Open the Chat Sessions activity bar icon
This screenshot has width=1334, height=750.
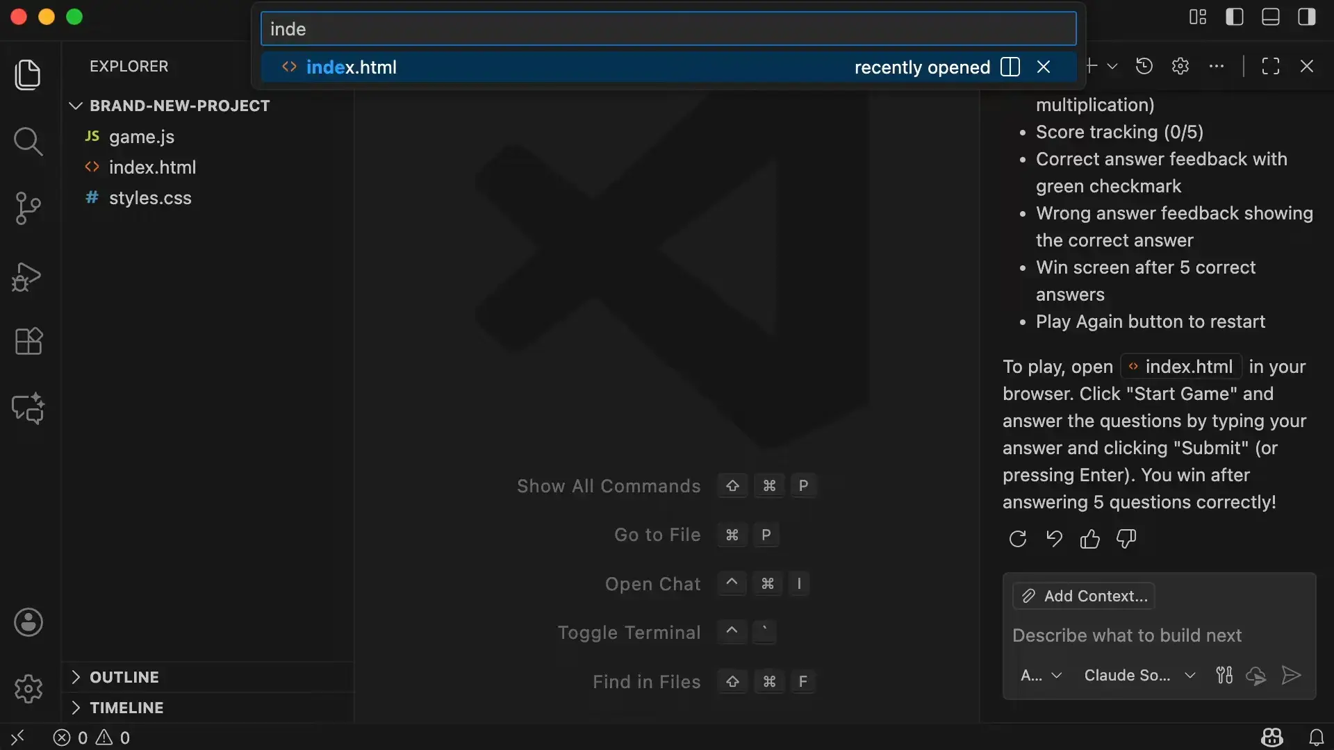click(28, 409)
